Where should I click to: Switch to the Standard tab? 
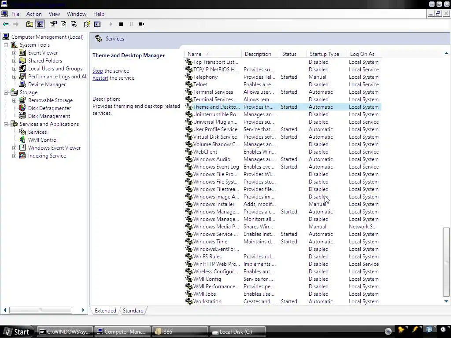click(133, 311)
